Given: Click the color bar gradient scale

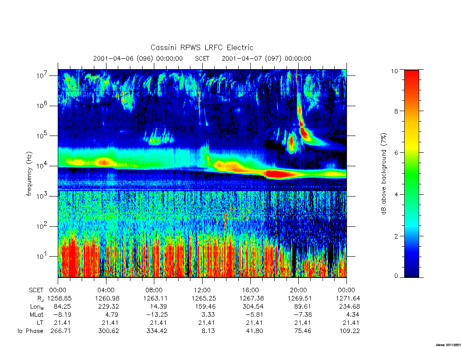Looking at the screenshot, I should [411, 173].
